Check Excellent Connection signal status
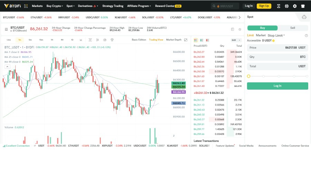The image size is (311, 173). point(16,146)
